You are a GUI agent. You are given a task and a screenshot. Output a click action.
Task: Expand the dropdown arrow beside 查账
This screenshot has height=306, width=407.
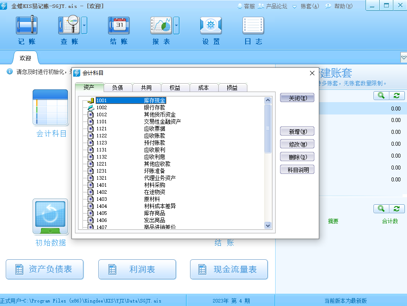(84, 25)
